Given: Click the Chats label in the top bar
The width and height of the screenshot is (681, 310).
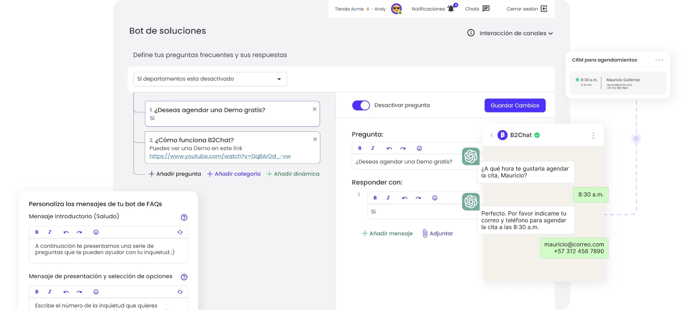Looking at the screenshot, I should pyautogui.click(x=472, y=9).
